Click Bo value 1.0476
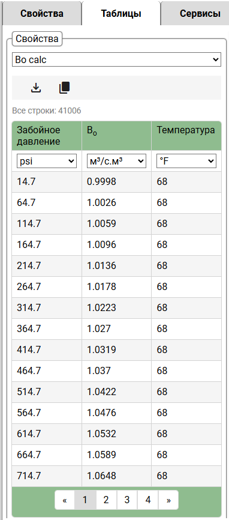 click(116, 413)
